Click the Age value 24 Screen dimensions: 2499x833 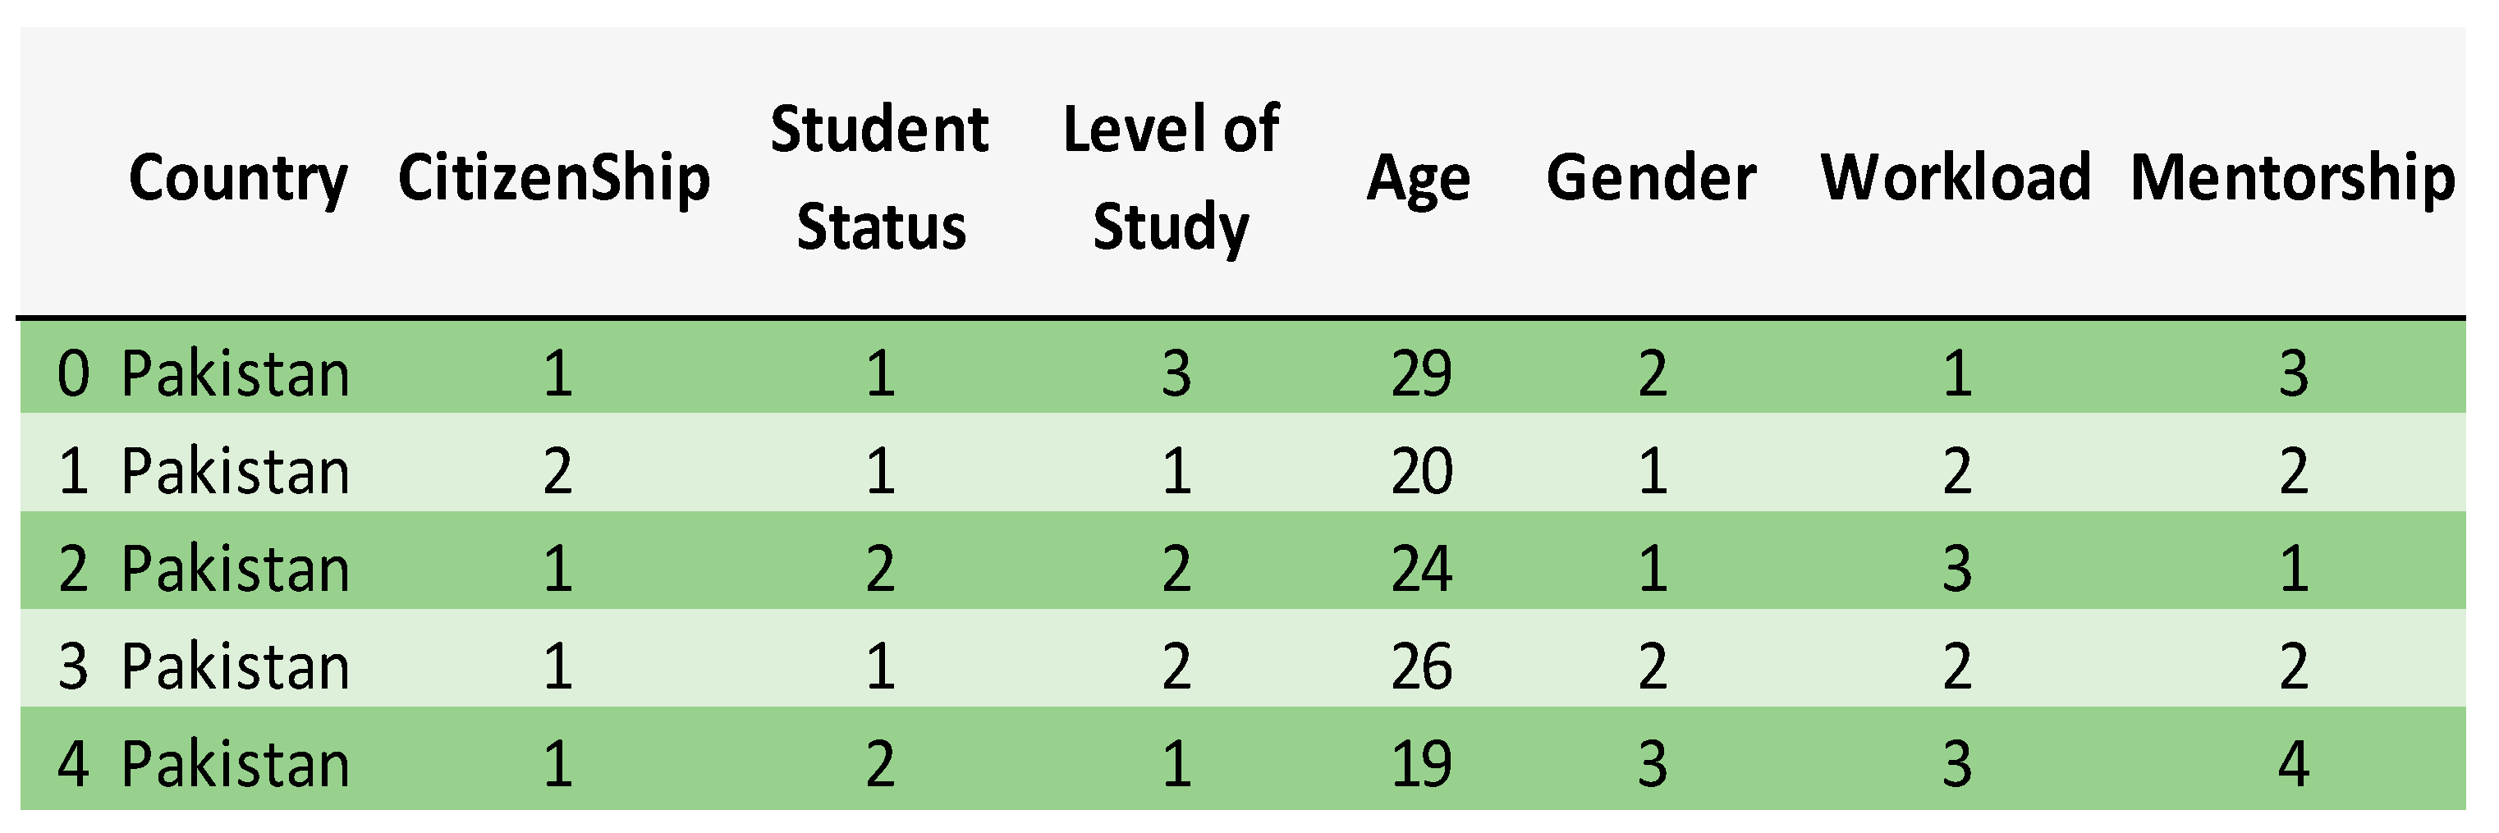pos(1421,568)
